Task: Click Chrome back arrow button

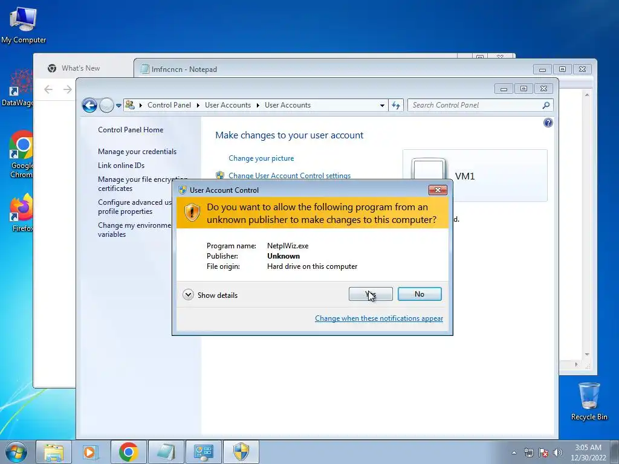Action: 48,89
